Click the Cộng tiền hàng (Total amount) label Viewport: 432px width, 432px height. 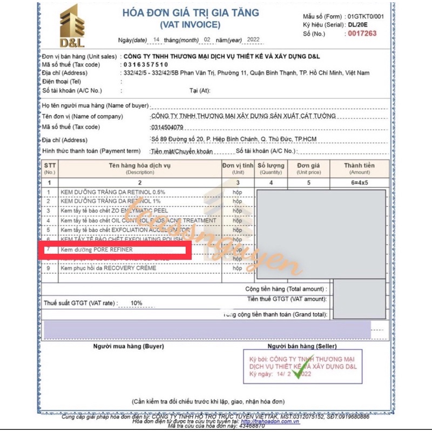[x=286, y=289]
